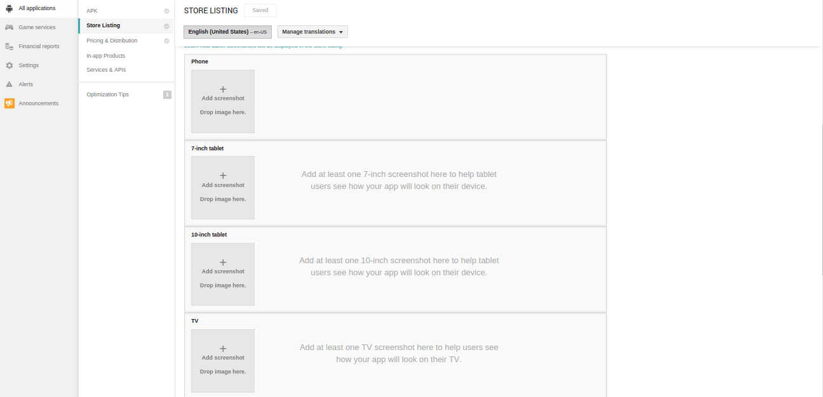Click 'Drop image here.' in 7-inch tablet section
The image size is (823, 397).
223,199
